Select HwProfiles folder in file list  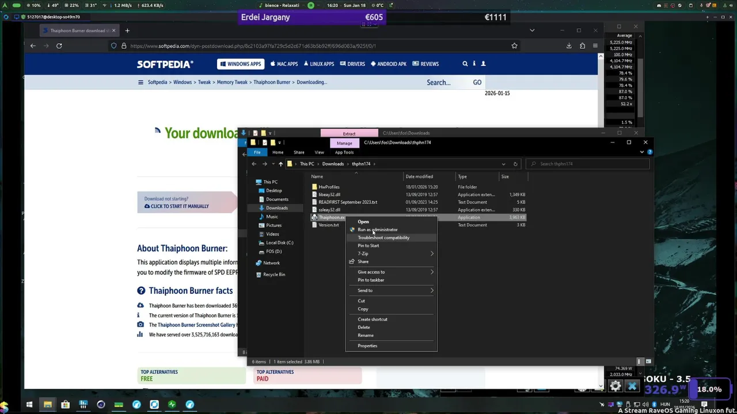coord(329,187)
